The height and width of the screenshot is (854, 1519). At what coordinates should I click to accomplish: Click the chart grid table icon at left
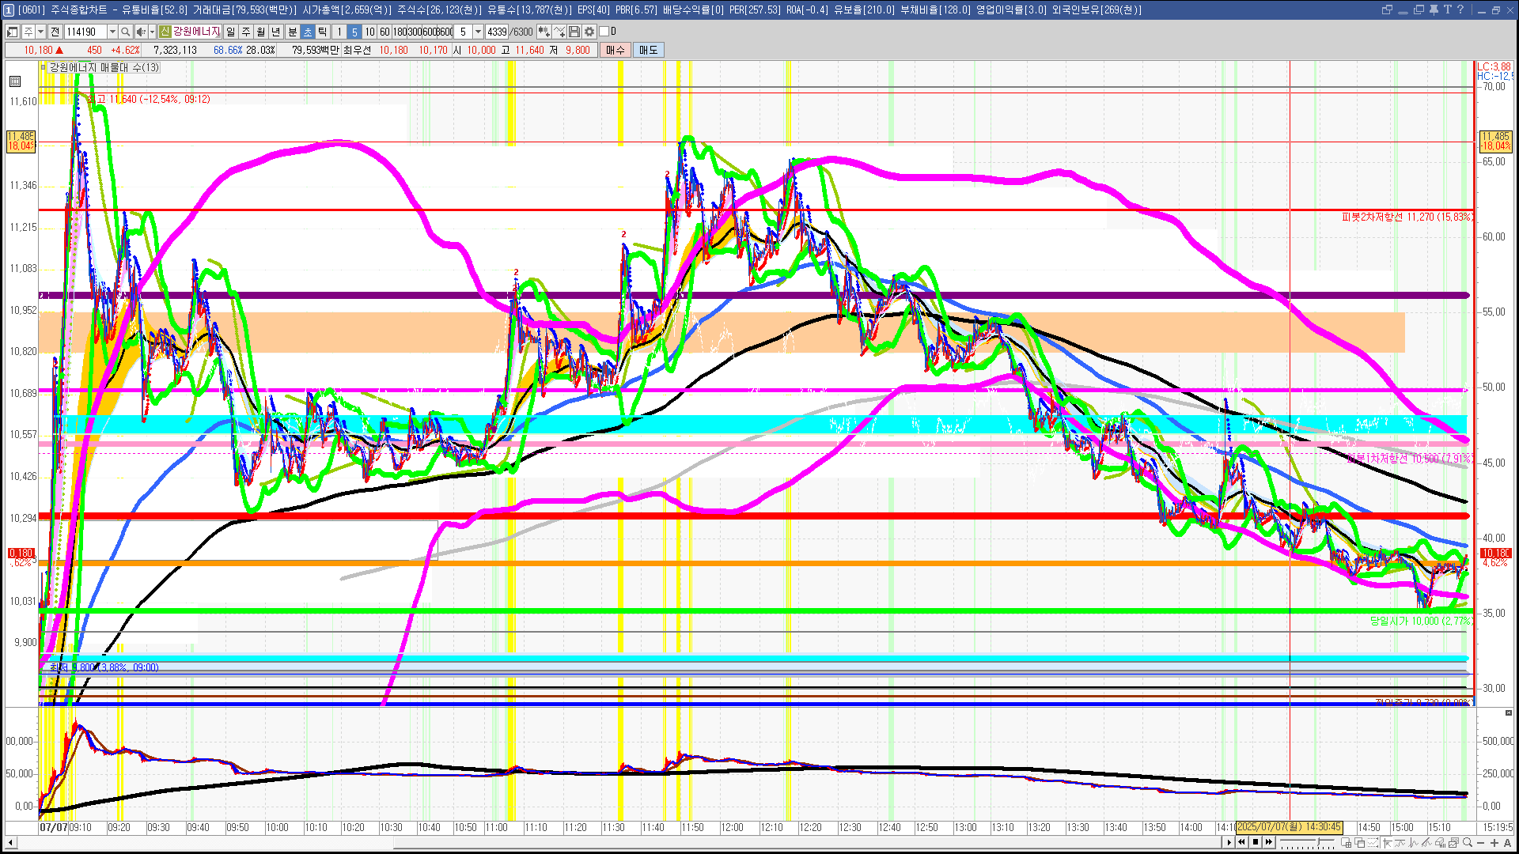pyautogui.click(x=15, y=81)
